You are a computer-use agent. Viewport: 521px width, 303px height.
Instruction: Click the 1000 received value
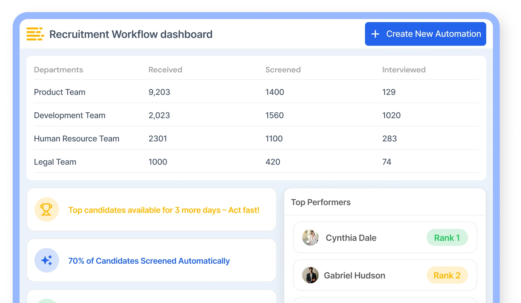(158, 162)
